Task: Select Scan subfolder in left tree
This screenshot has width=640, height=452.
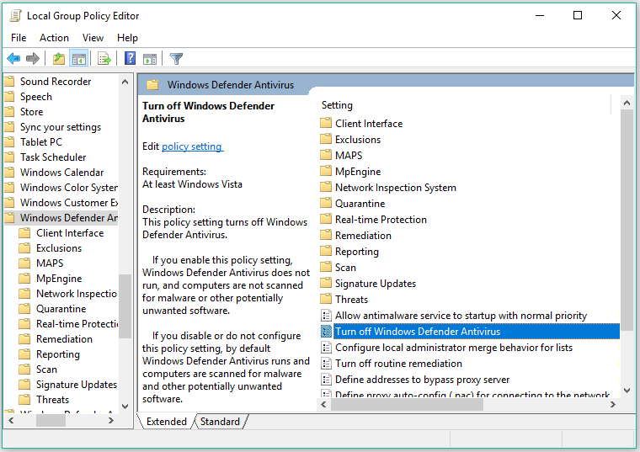Action: tap(46, 370)
